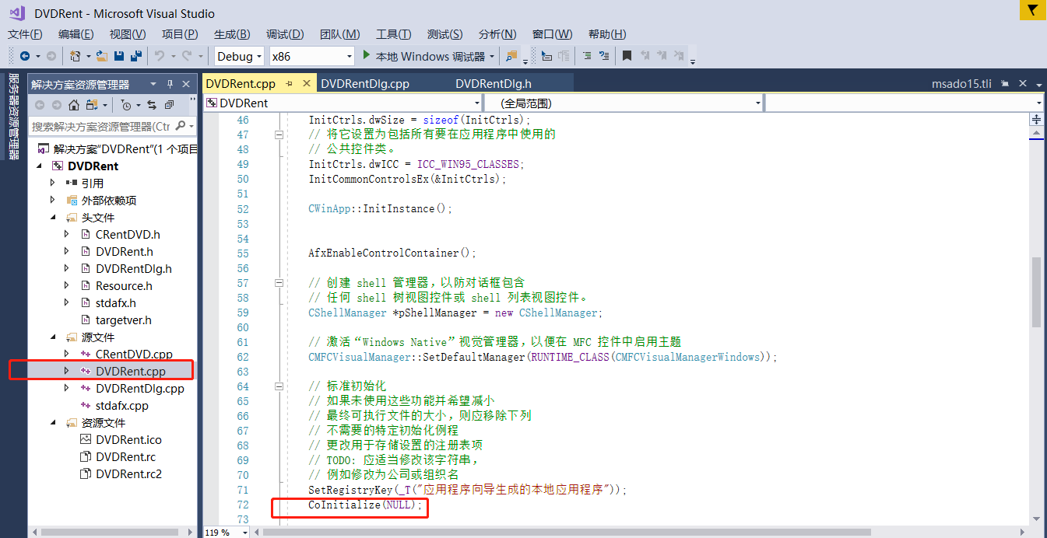Close the DVDRent.cpp editor tab
This screenshot has width=1047, height=538.
(x=306, y=83)
